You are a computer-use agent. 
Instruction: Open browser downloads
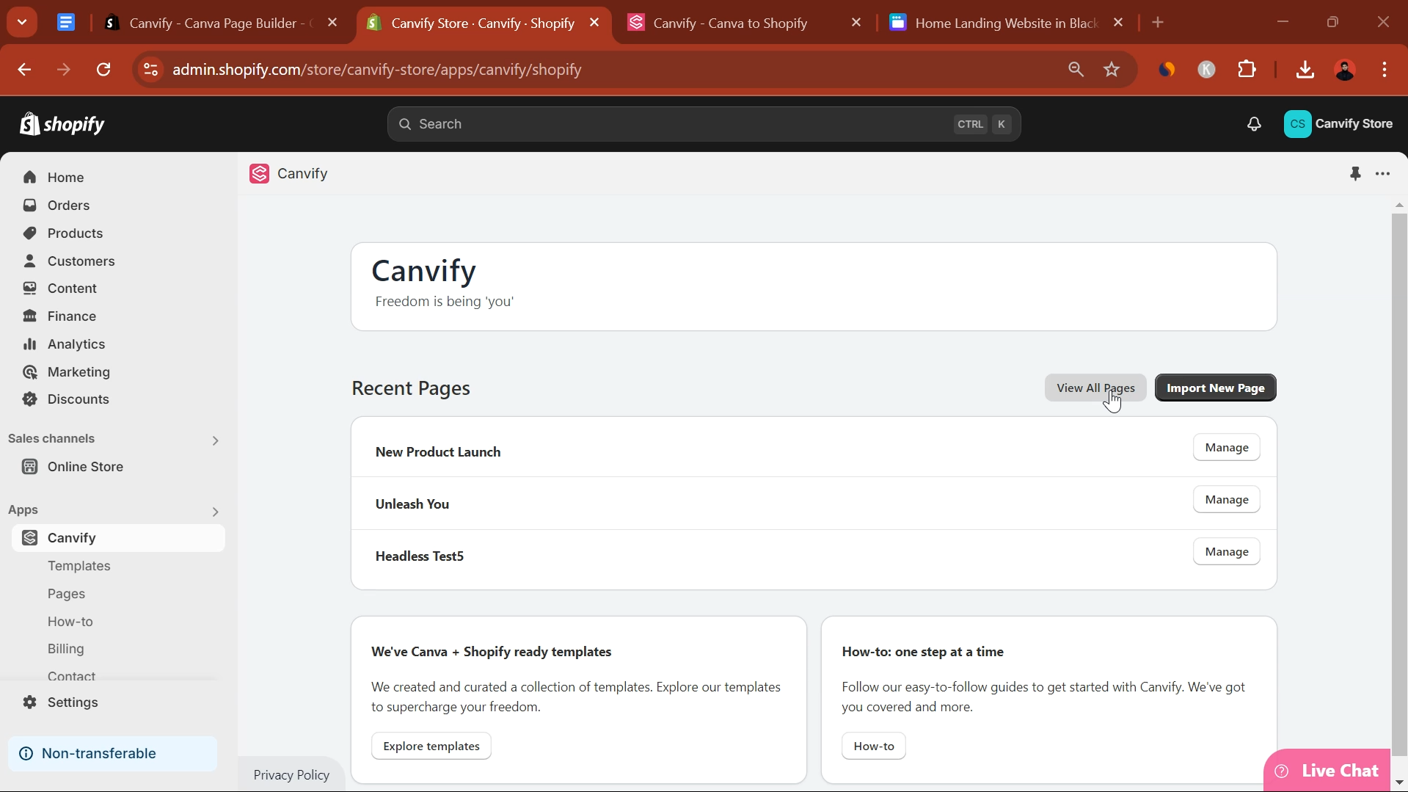click(x=1305, y=70)
